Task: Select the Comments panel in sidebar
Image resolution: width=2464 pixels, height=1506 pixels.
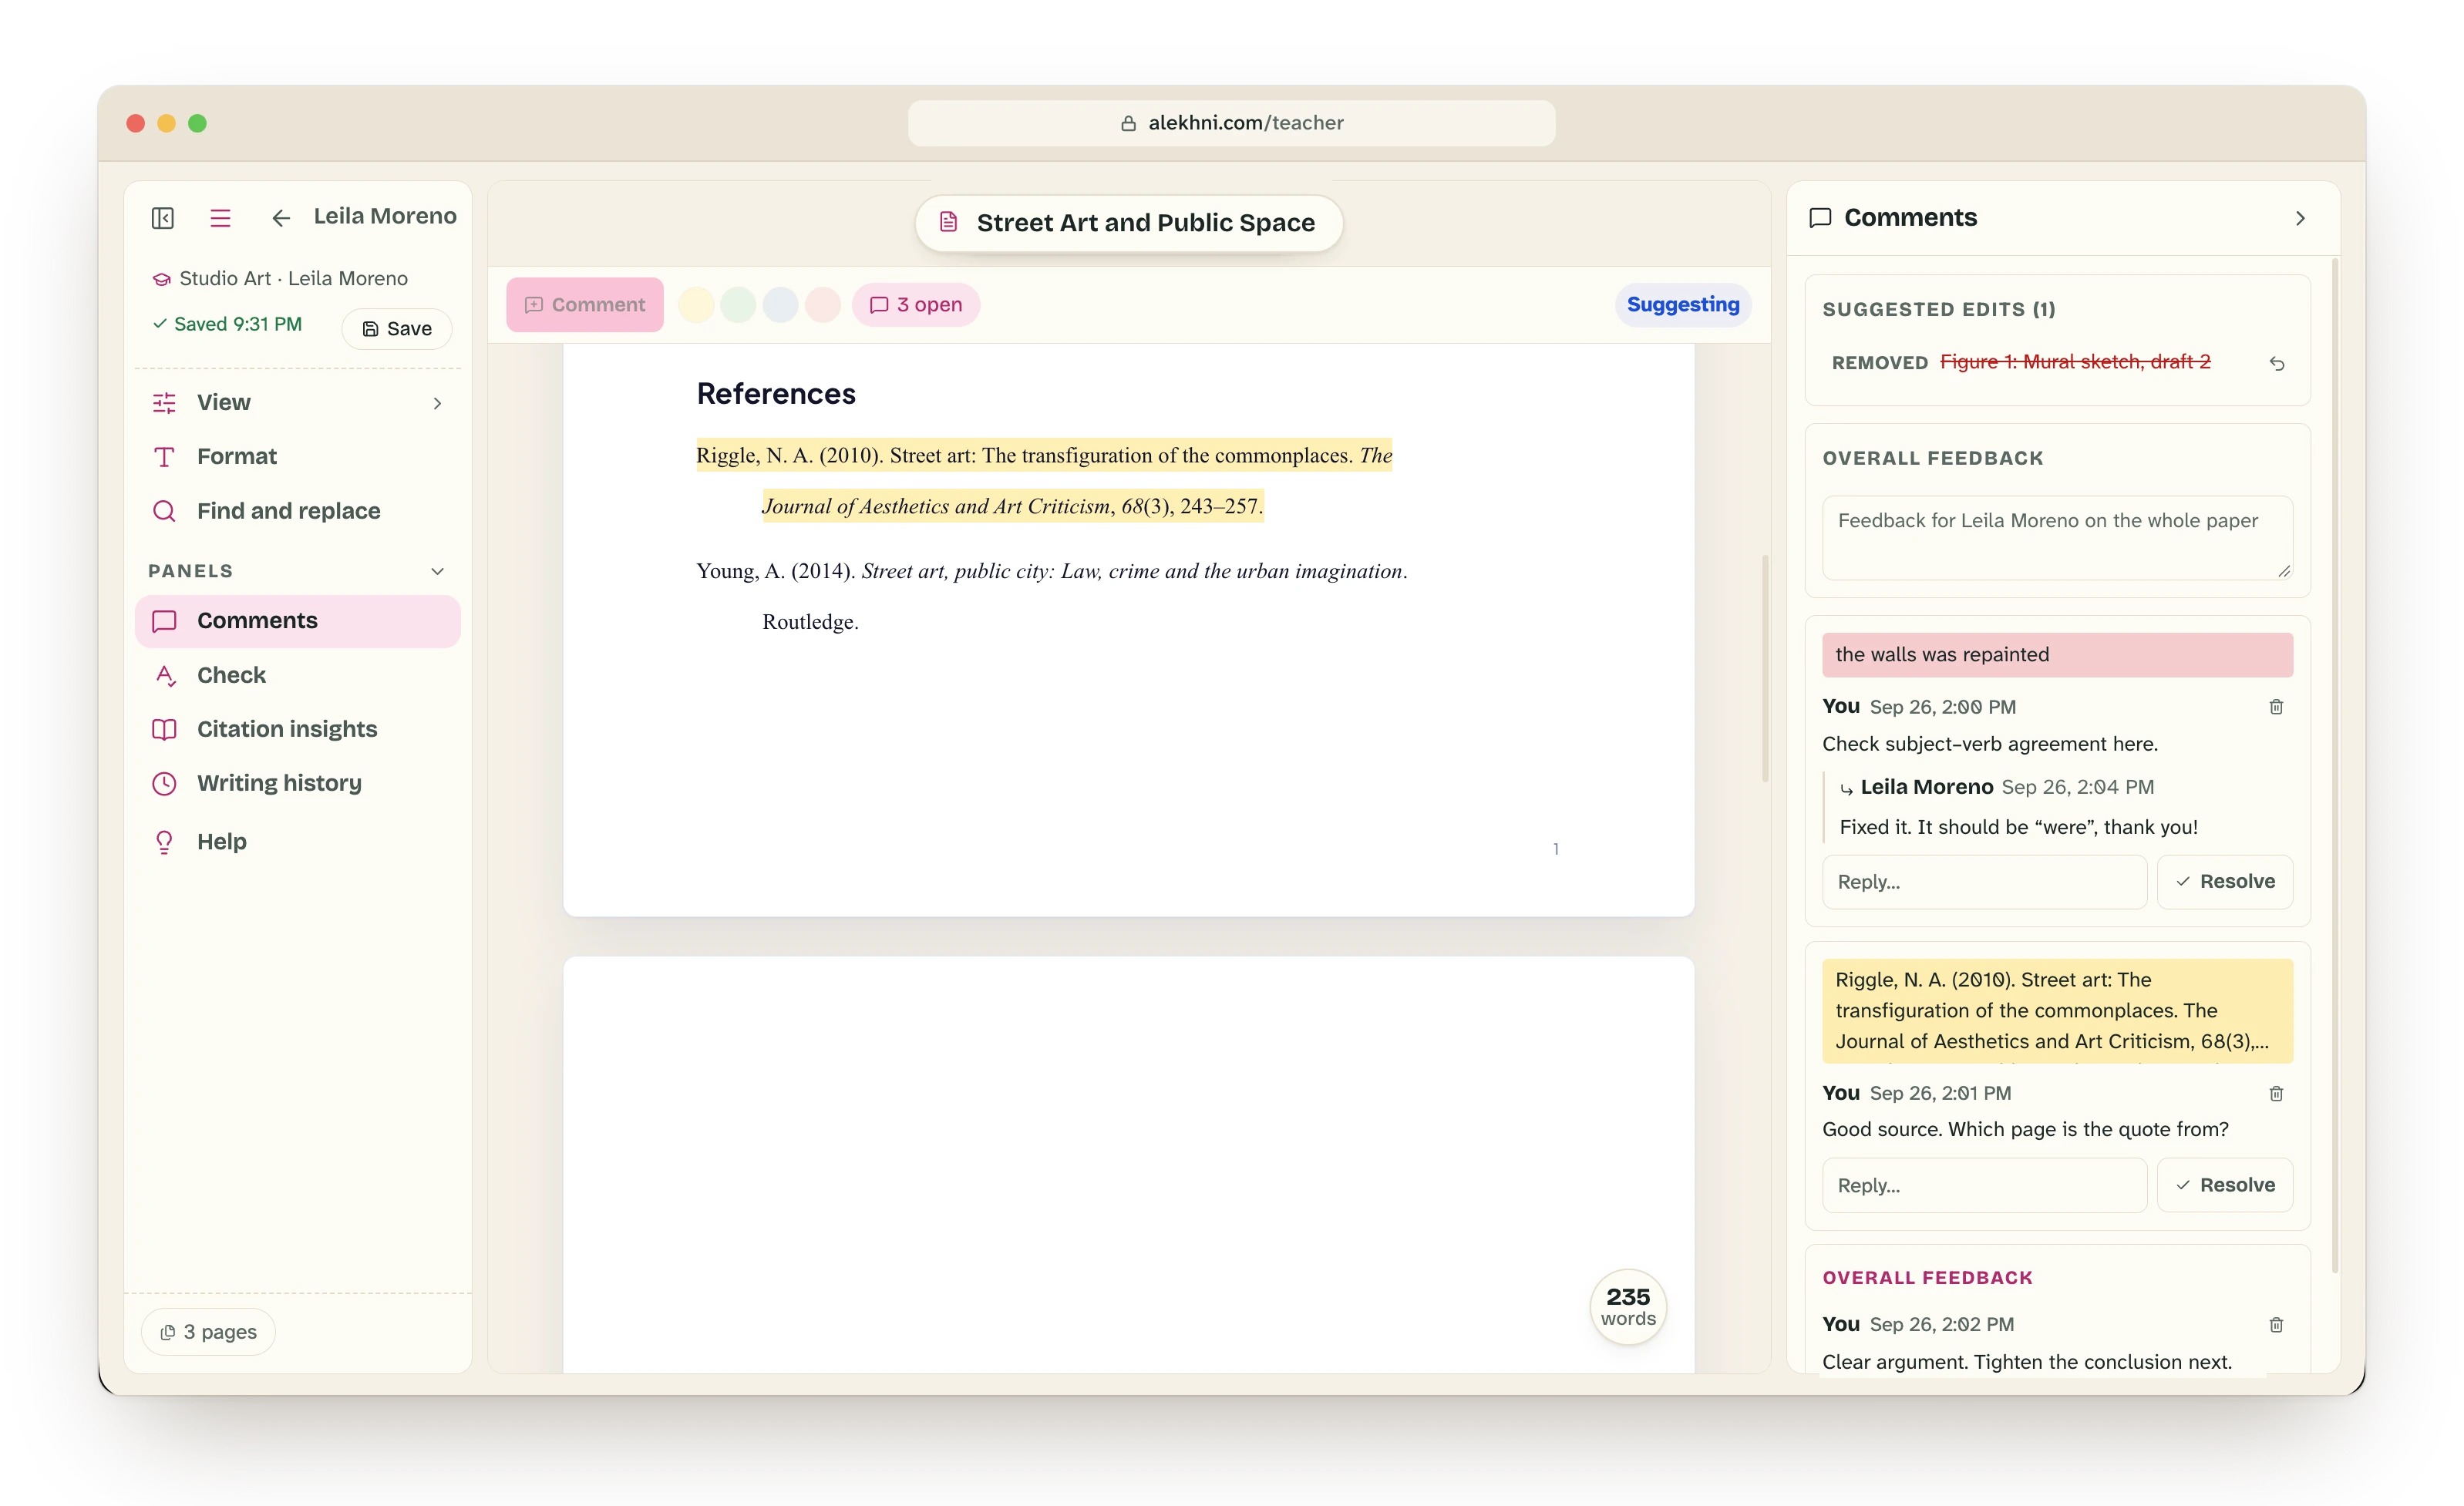Action: coord(298,621)
